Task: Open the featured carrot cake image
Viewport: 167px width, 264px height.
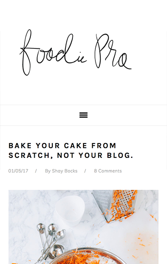Action: (x=83, y=227)
